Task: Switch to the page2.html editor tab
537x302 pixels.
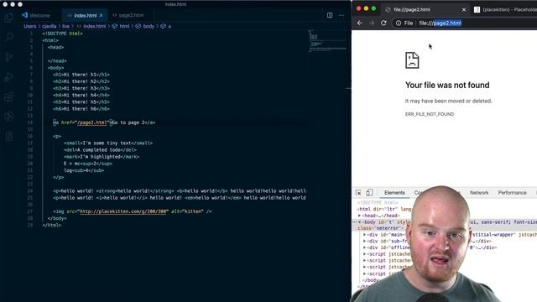Action: 128,15
